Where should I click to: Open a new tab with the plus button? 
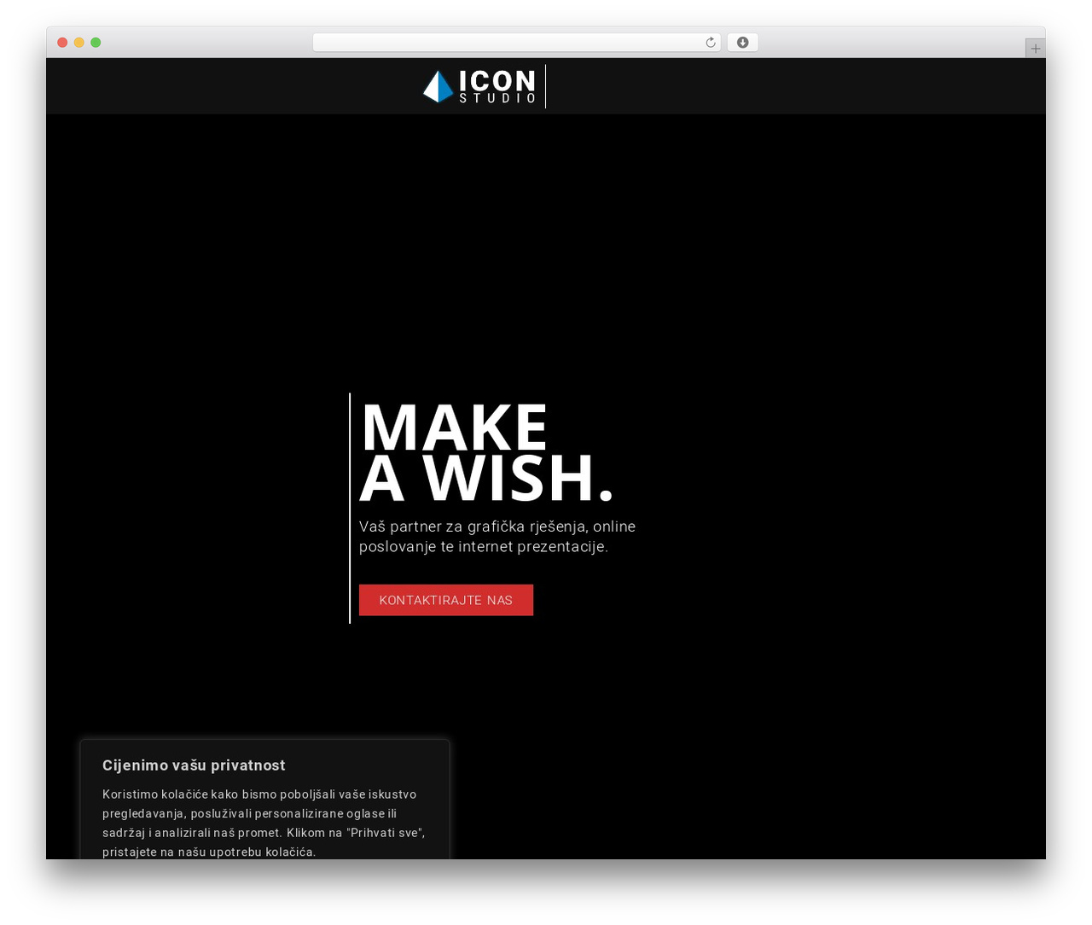[x=1035, y=49]
